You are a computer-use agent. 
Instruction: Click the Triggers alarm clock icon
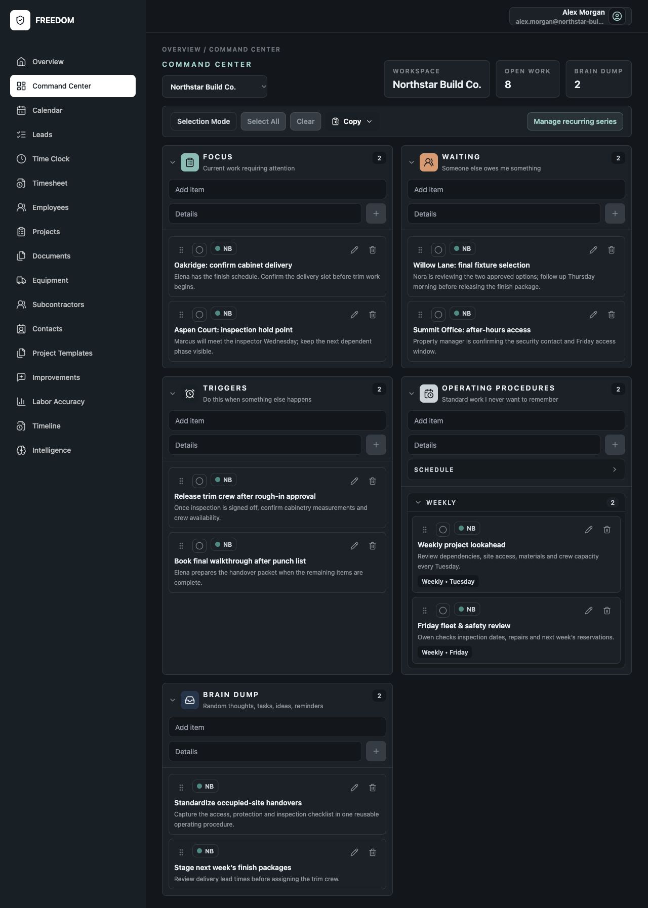(x=190, y=394)
